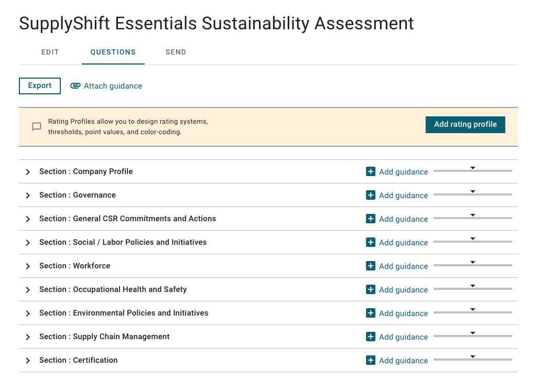Expand Social / Labor Policies and Initiatives chevron
Image resolution: width=542 pixels, height=390 pixels.
(x=28, y=242)
